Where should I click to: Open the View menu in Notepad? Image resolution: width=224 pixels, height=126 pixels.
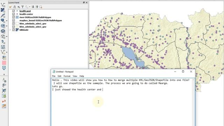click(x=75, y=76)
